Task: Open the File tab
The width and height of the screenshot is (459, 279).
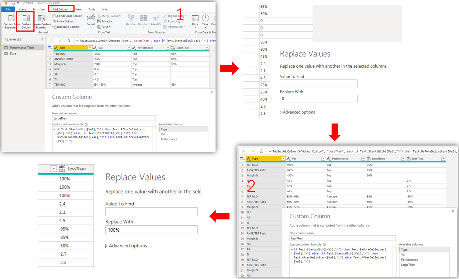Action: [x=8, y=9]
